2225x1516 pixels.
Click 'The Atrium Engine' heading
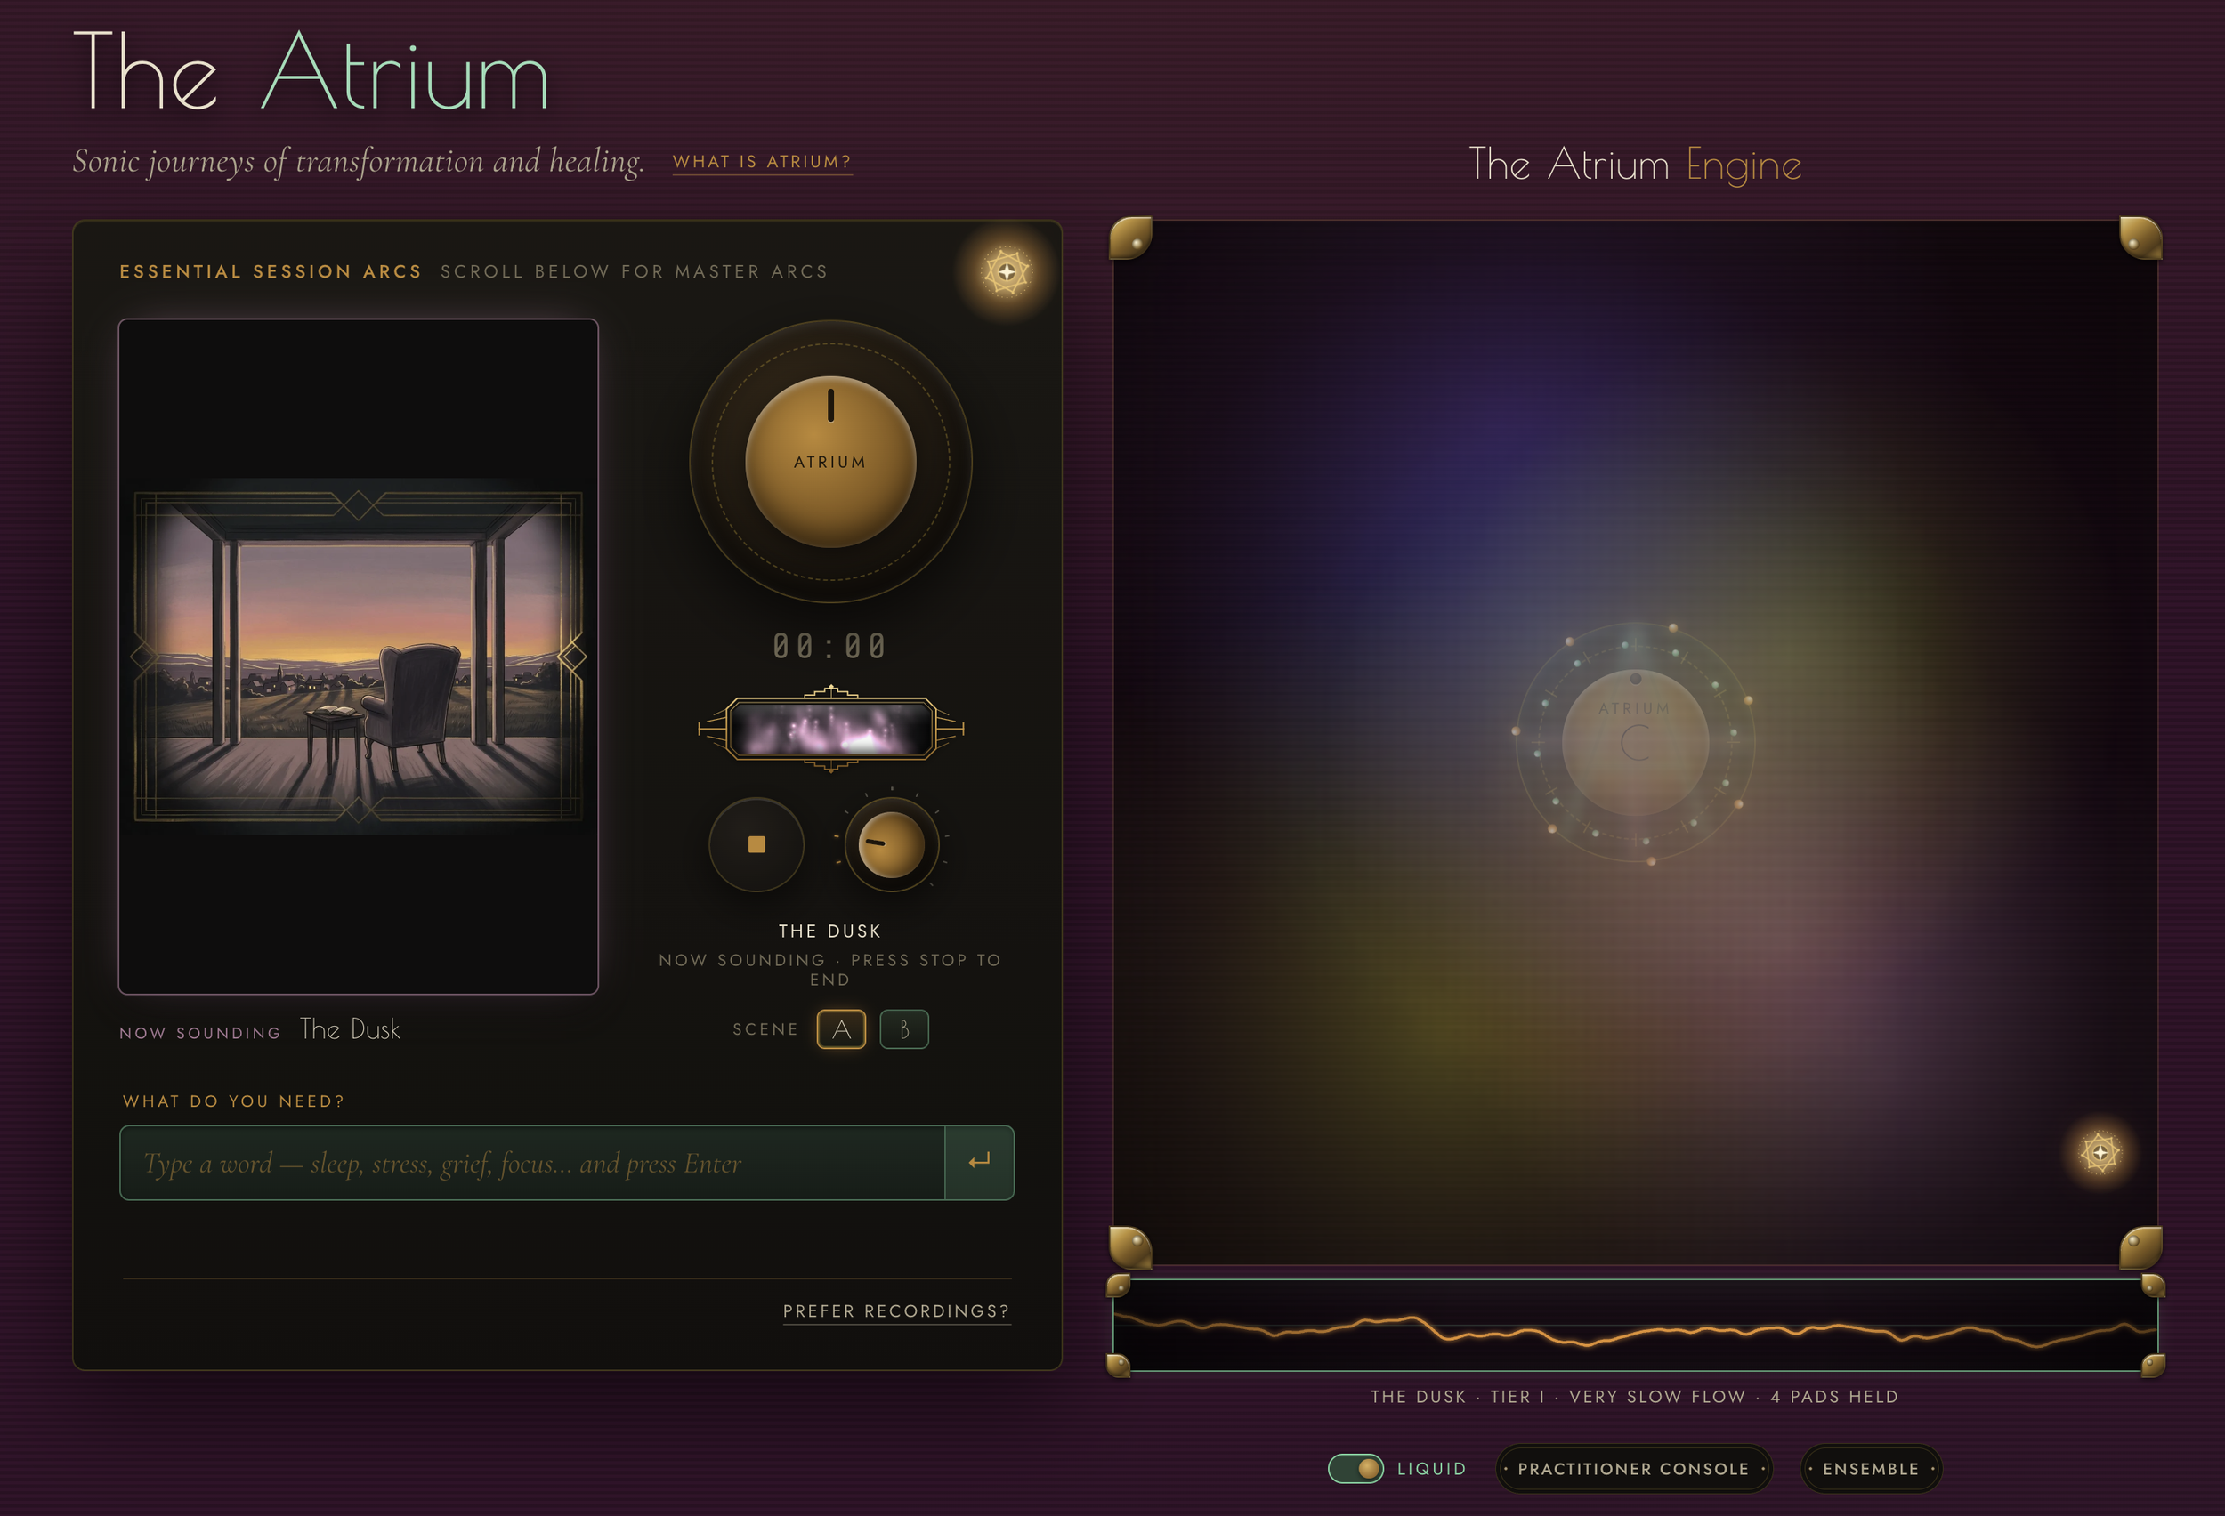(1635, 165)
